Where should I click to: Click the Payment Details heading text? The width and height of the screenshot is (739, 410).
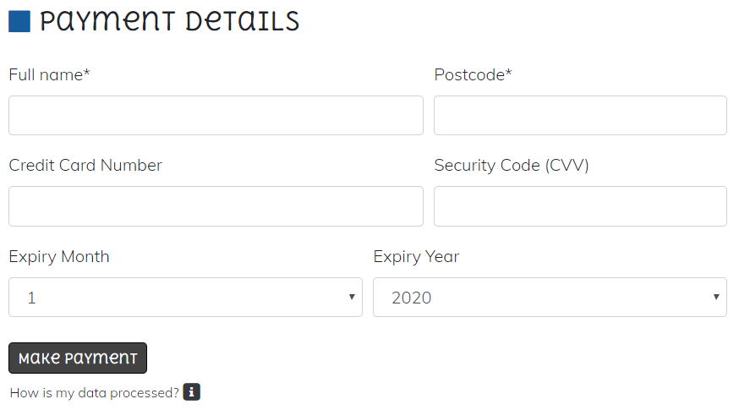pos(169,22)
